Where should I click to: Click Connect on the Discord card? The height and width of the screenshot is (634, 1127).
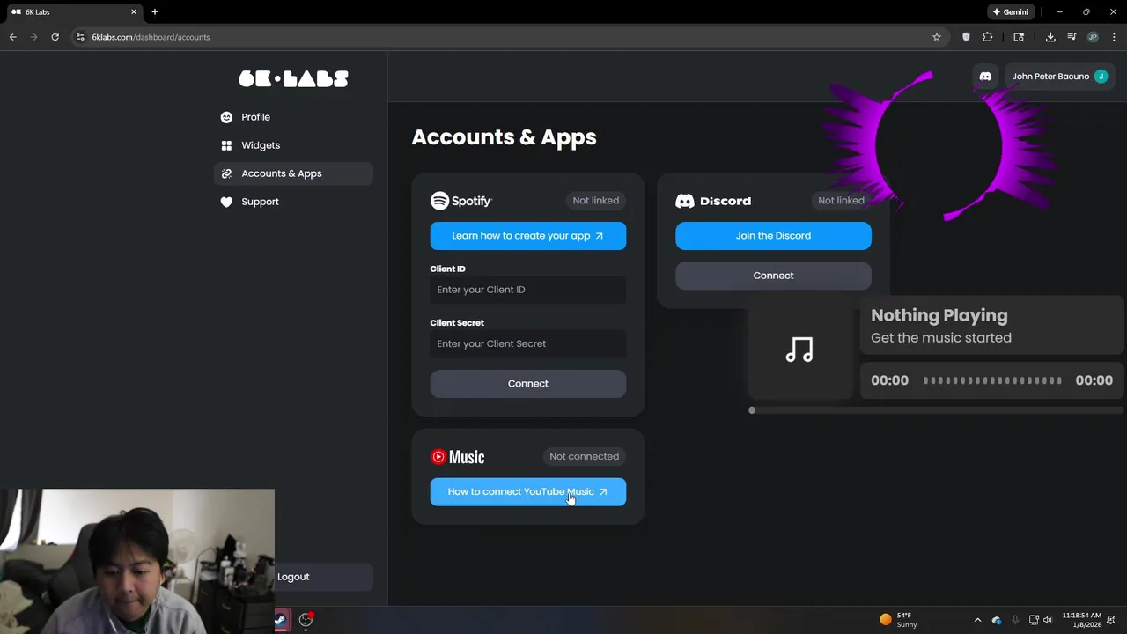coord(773,276)
